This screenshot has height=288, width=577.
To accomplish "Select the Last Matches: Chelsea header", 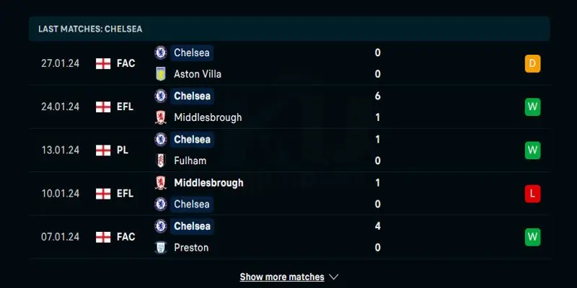I will (90, 29).
